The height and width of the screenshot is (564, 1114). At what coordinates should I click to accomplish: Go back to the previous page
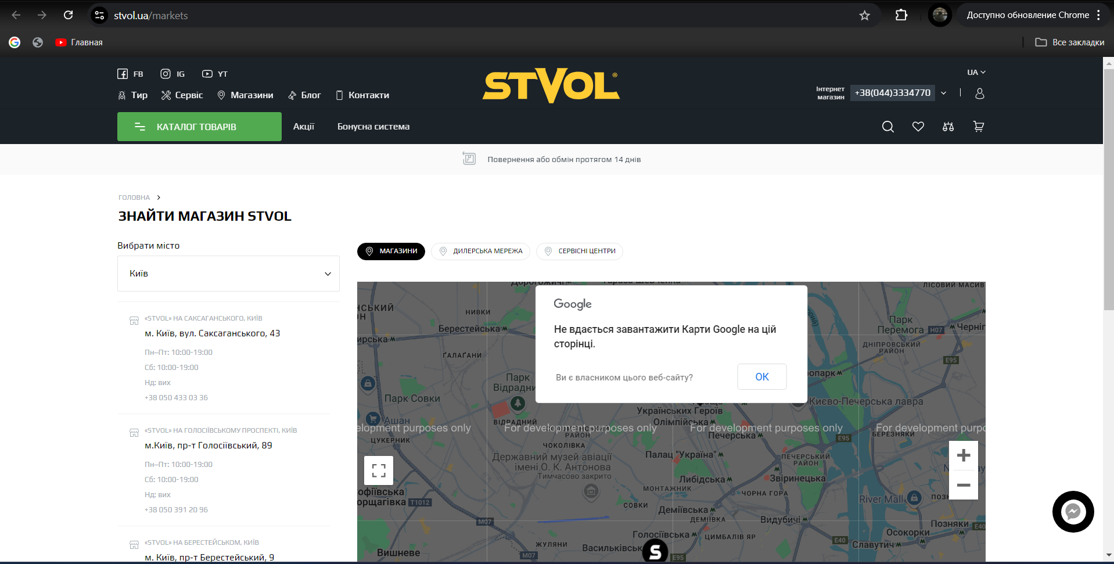pyautogui.click(x=16, y=15)
